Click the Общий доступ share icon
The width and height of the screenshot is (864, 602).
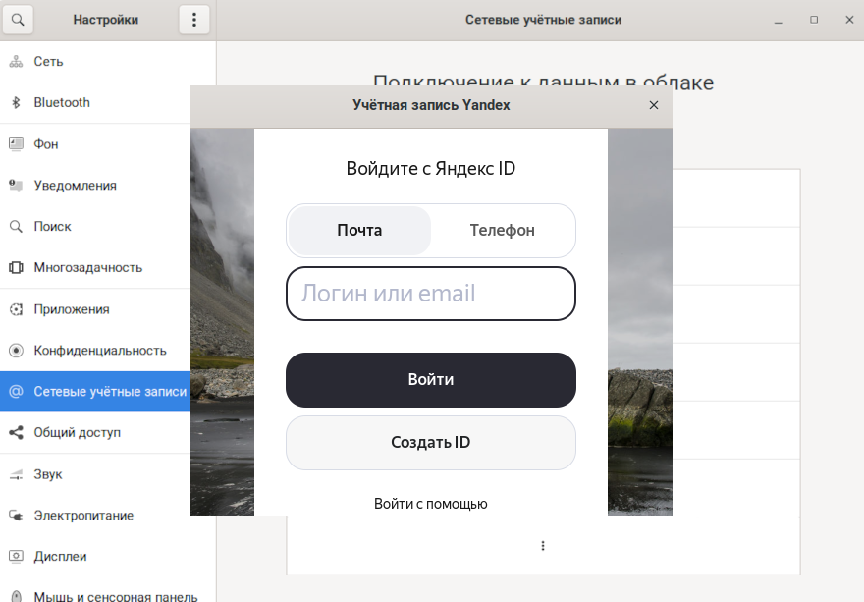(x=16, y=433)
